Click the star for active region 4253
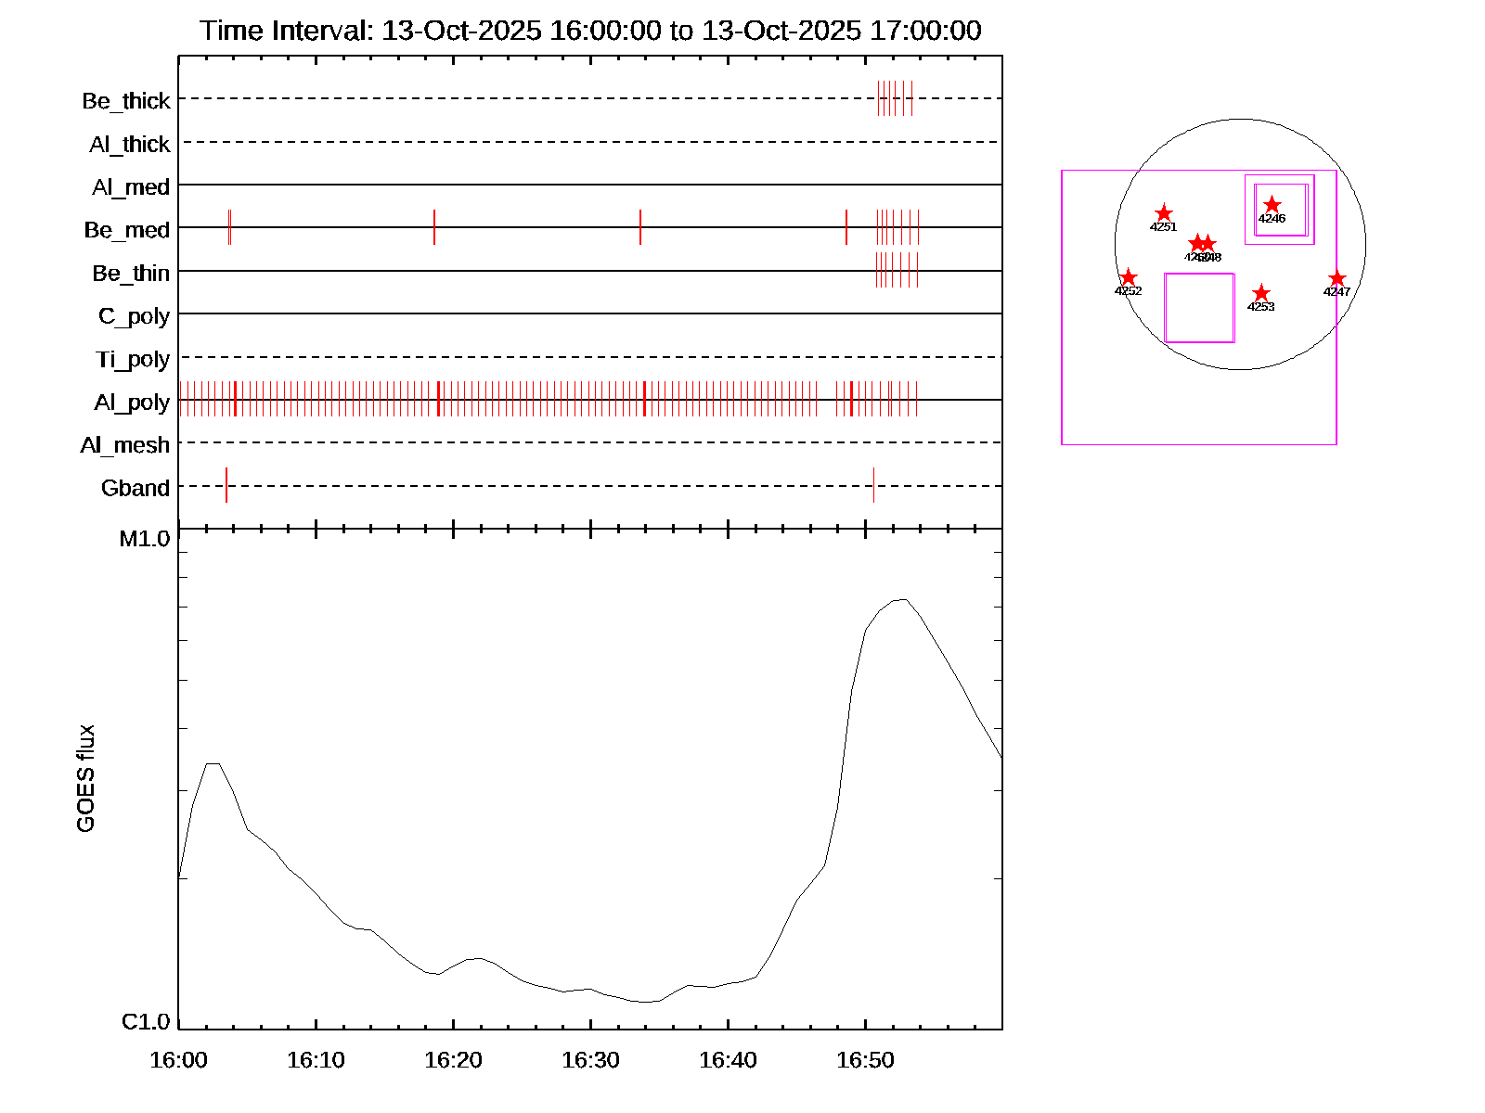Screen dimensions: 1485x1113 [1260, 293]
